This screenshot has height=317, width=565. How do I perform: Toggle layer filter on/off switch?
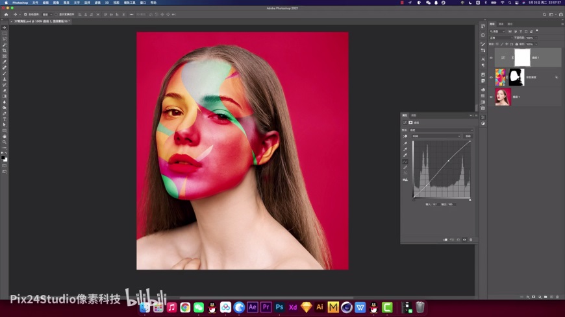click(537, 31)
